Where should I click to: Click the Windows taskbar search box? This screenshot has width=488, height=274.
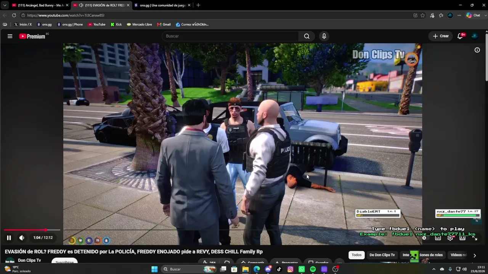(x=189, y=269)
